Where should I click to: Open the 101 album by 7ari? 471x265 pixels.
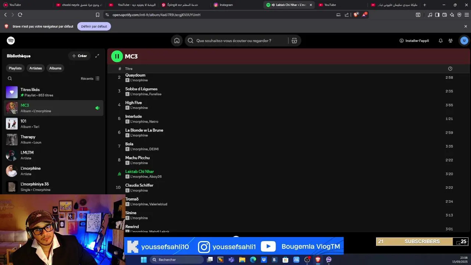(x=54, y=124)
